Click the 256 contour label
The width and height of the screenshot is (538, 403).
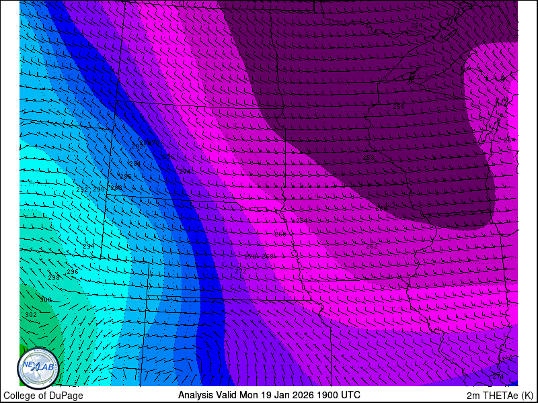coord(399,107)
